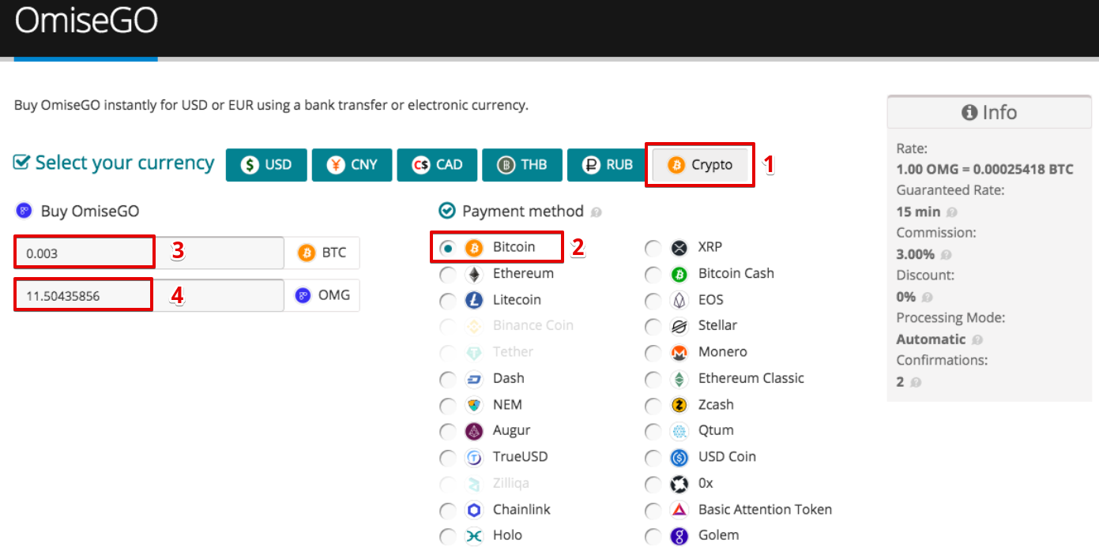Select the Augur radio button
Screen dimensions: 1099x551
(x=448, y=432)
